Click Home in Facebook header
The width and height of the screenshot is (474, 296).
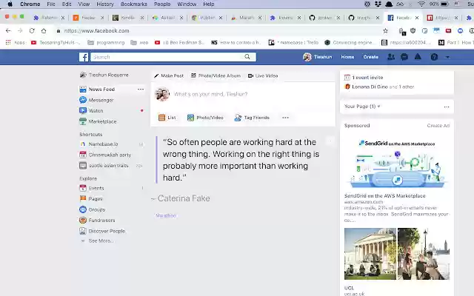[x=347, y=57]
